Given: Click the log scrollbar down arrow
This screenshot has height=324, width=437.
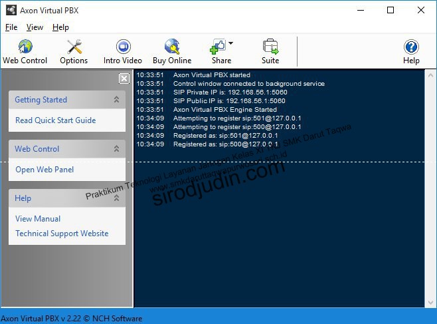Looking at the screenshot, I should click(x=430, y=302).
